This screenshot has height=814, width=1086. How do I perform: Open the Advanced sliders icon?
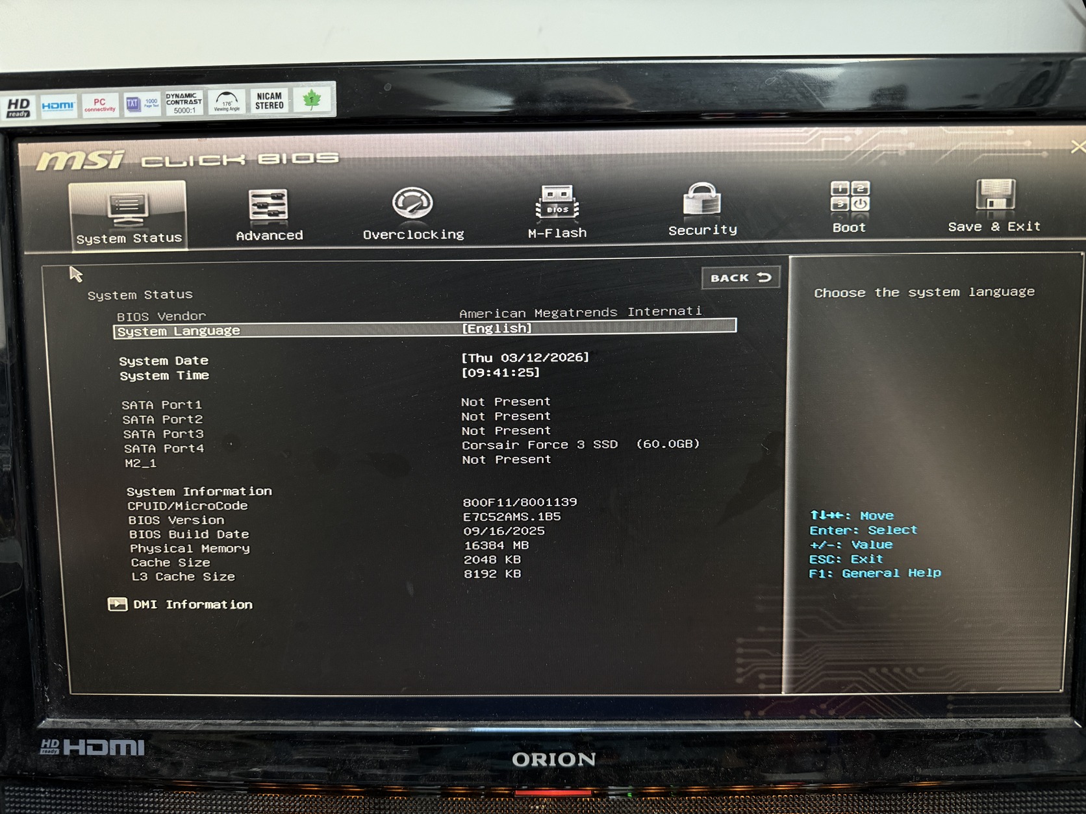268,205
